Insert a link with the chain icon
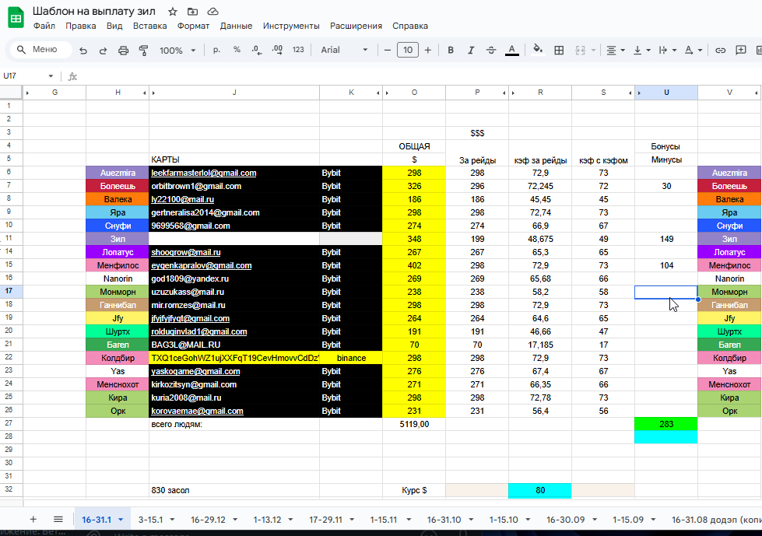The width and height of the screenshot is (762, 536). pyautogui.click(x=720, y=50)
